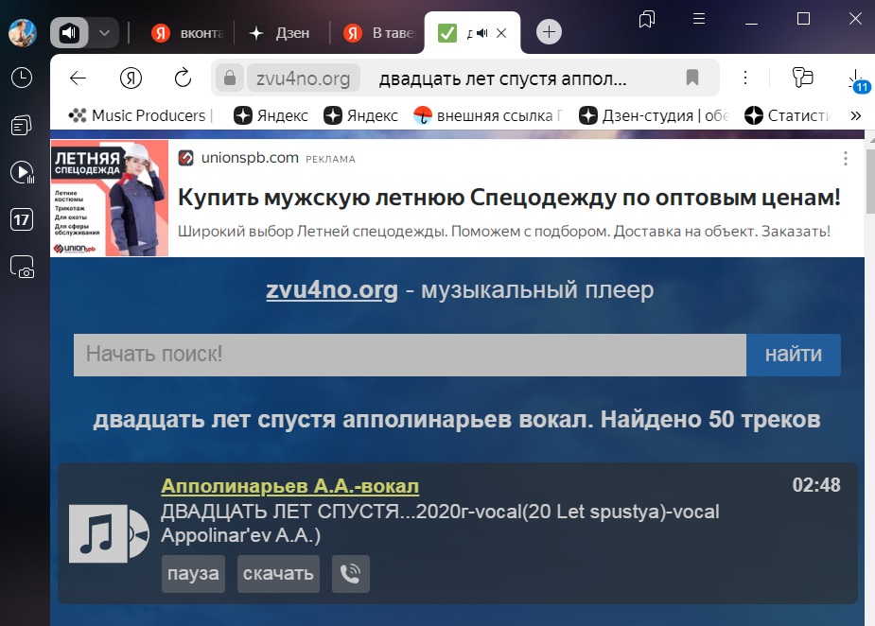The height and width of the screenshot is (626, 875).
Task: Set track as ringtone via phone icon
Action: point(350,574)
